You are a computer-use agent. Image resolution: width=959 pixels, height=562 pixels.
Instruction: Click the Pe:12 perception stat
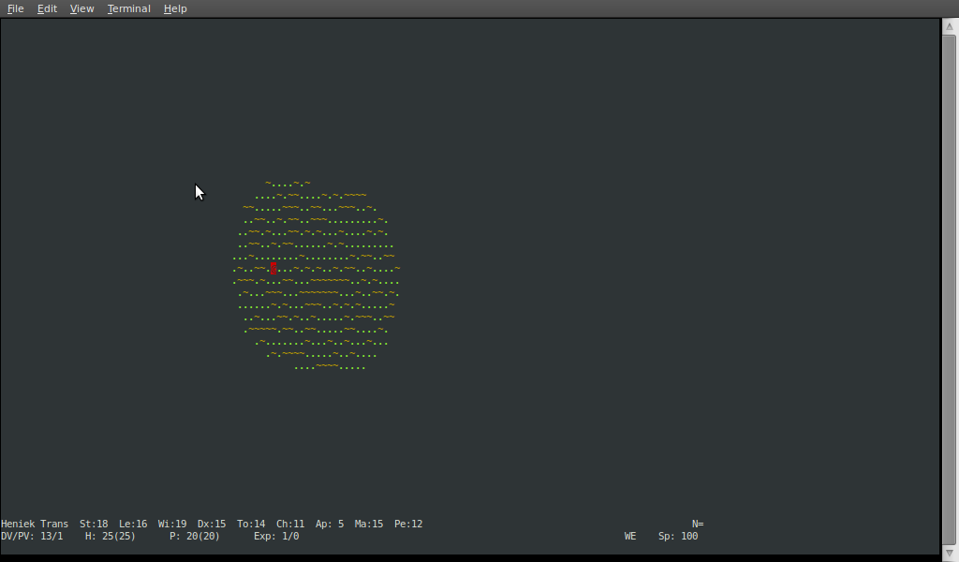(x=408, y=524)
